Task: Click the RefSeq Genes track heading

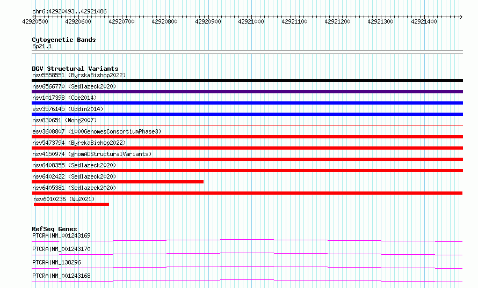Action: pos(55,229)
